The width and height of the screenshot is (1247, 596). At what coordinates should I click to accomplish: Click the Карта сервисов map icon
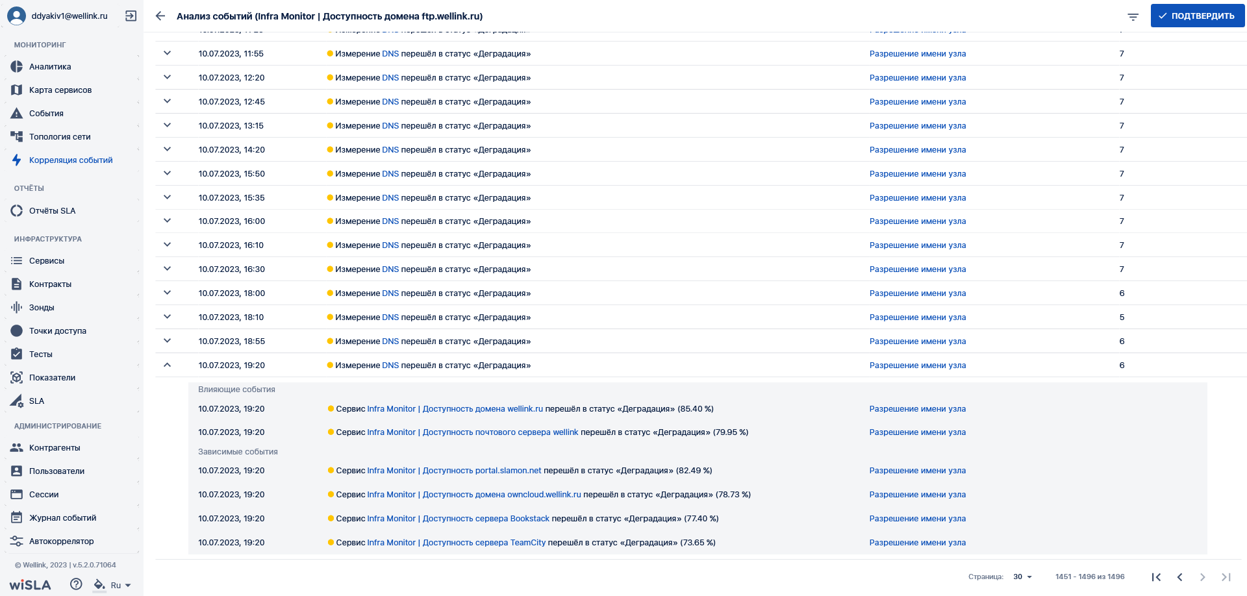[x=17, y=90]
